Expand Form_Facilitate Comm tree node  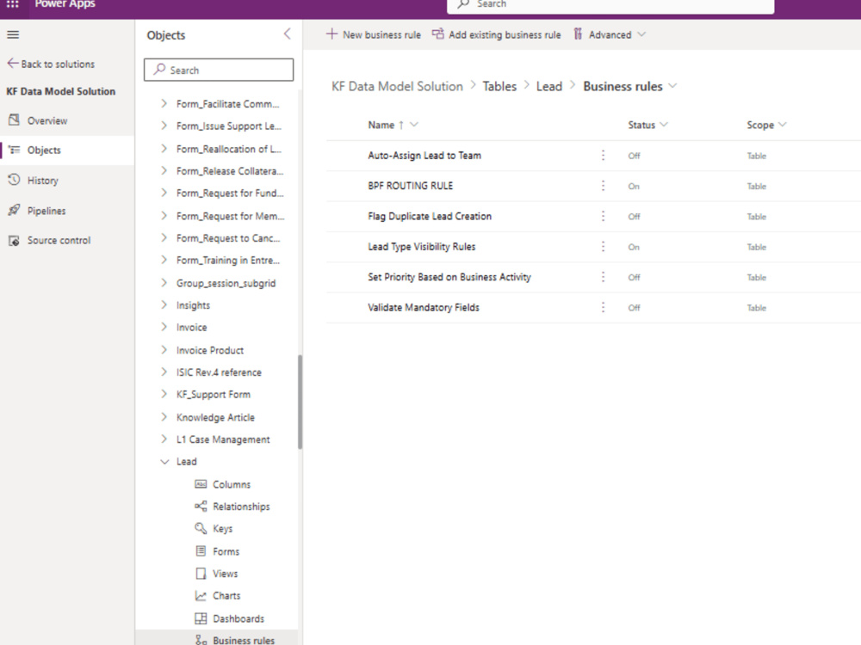click(164, 103)
